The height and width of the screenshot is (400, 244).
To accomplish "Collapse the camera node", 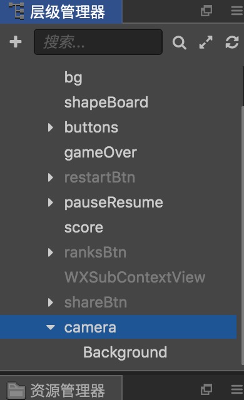I will (51, 327).
